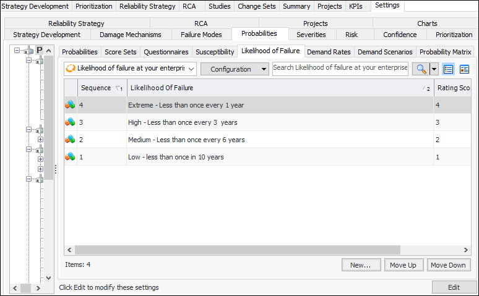Click the grid horizontal scrollbar thumb

coord(238,250)
